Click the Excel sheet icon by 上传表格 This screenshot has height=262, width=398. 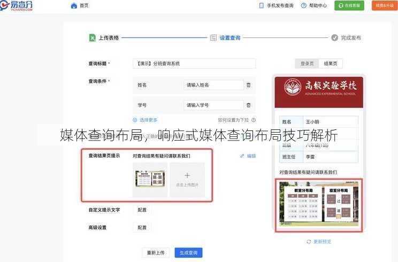click(x=93, y=38)
